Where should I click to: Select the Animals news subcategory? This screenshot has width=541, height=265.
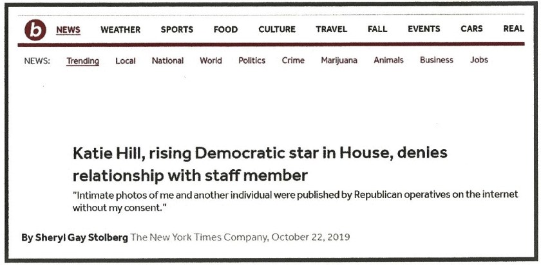tap(388, 61)
